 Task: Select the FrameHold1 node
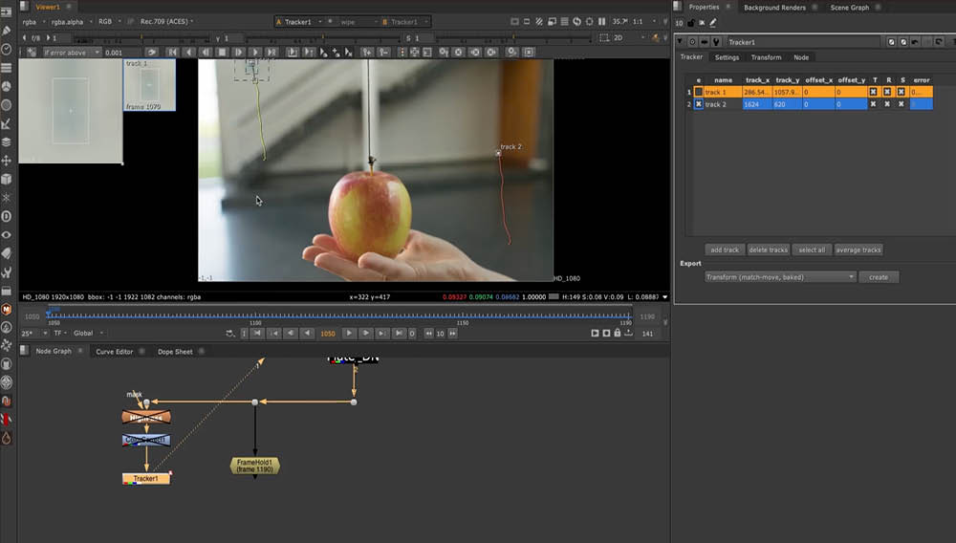pos(255,466)
